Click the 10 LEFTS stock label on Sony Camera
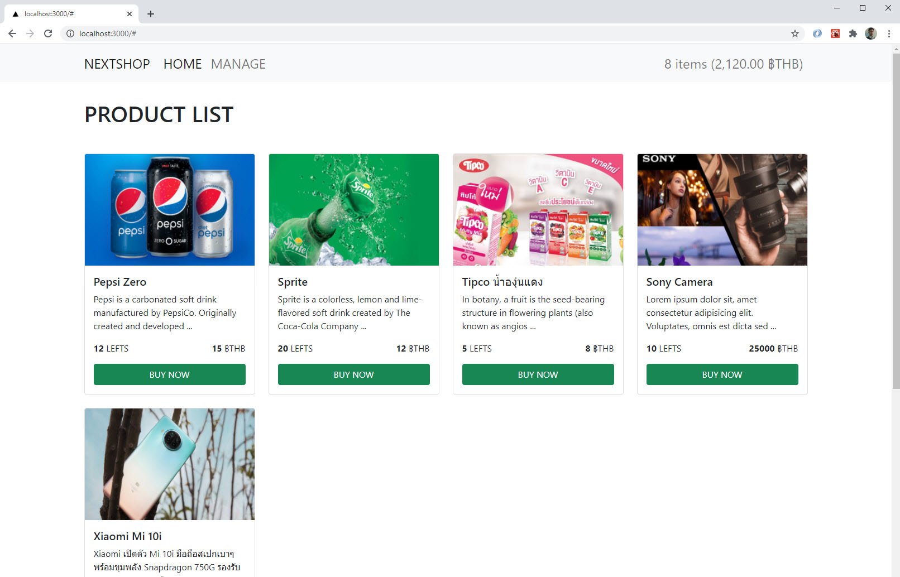The height and width of the screenshot is (577, 900). 664,348
